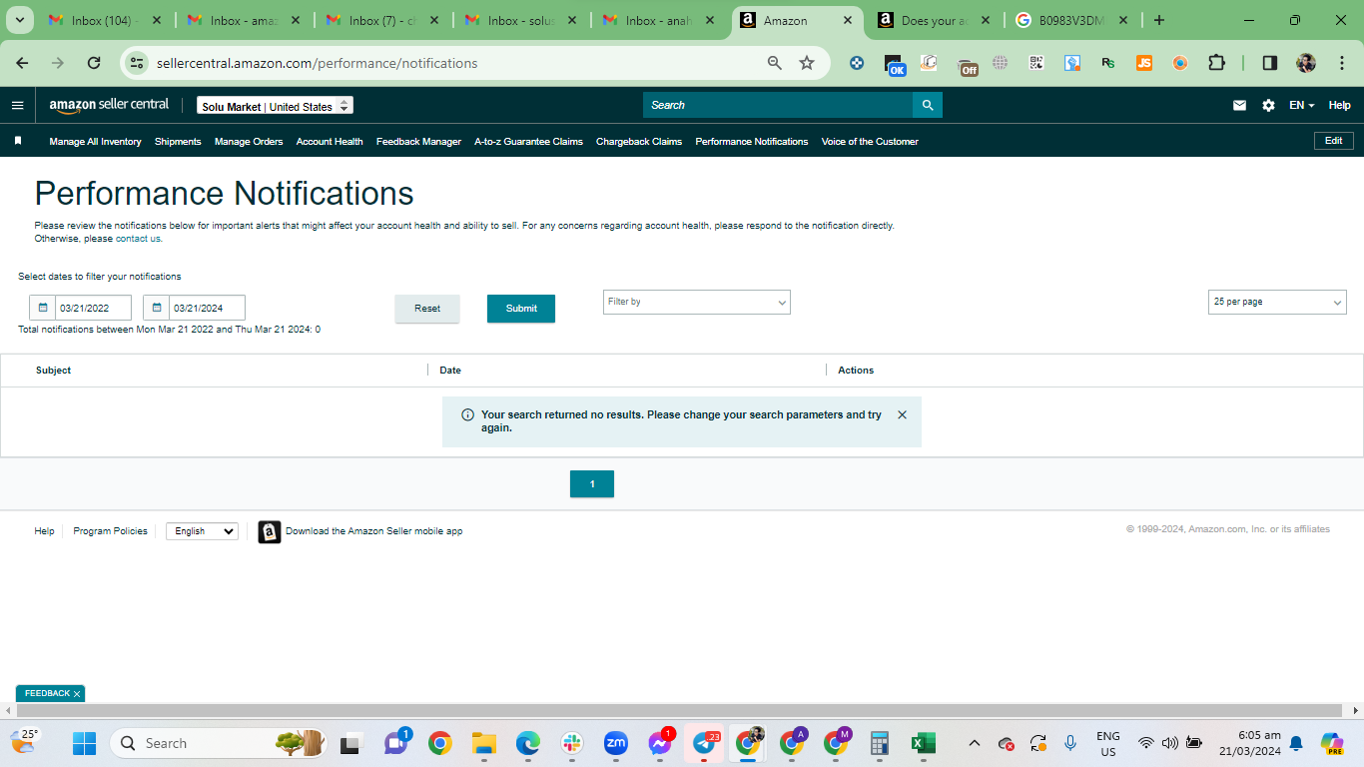
Task: Open the Filter by dropdown
Action: point(697,302)
